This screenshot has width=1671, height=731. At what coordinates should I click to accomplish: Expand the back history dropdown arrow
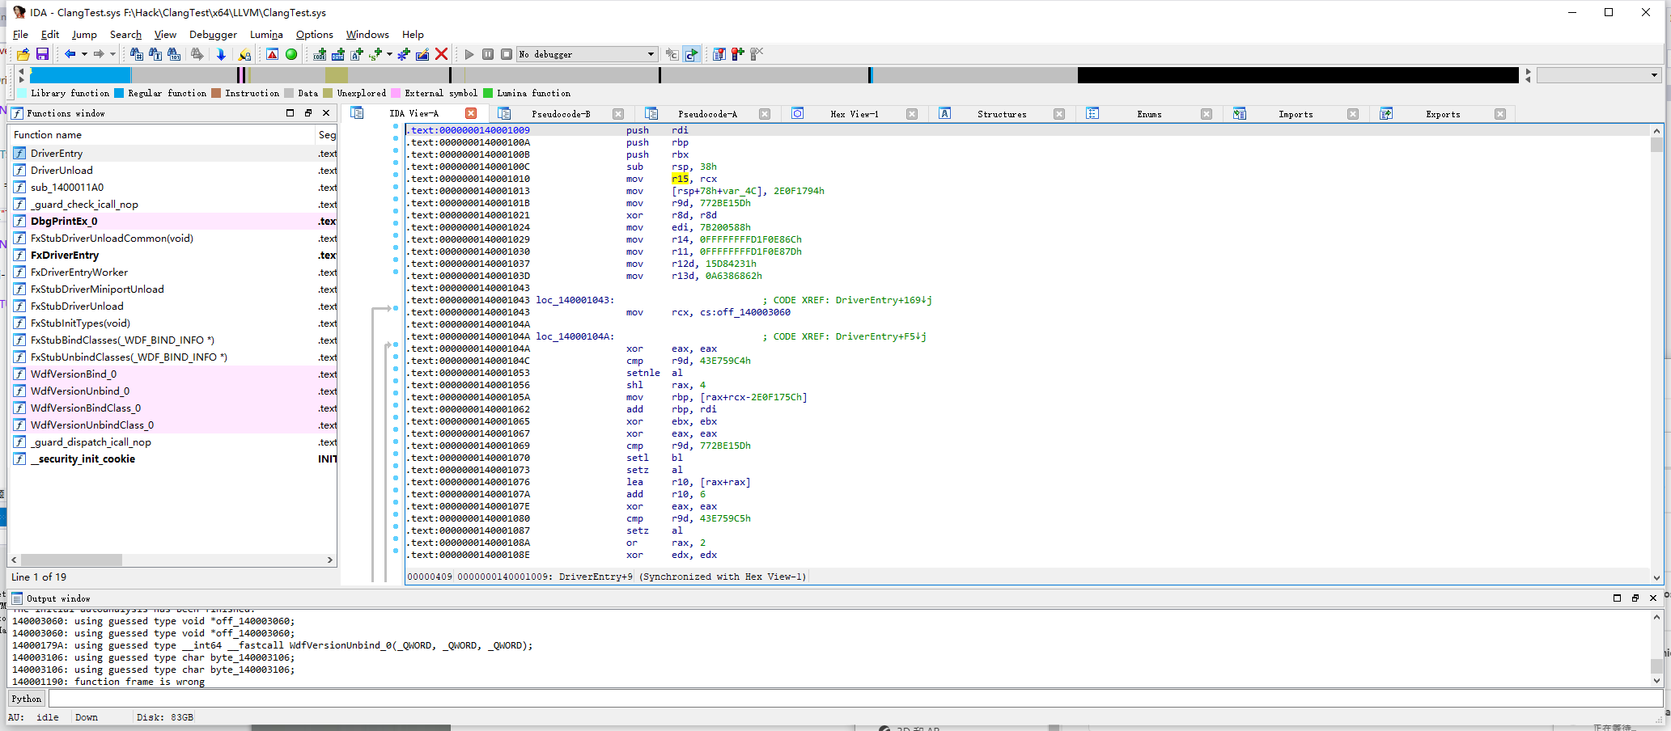pos(84,54)
